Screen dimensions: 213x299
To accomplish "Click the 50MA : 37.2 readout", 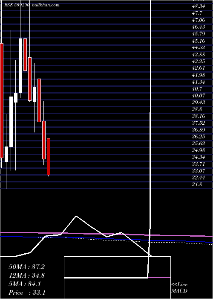I will click(x=27, y=267).
